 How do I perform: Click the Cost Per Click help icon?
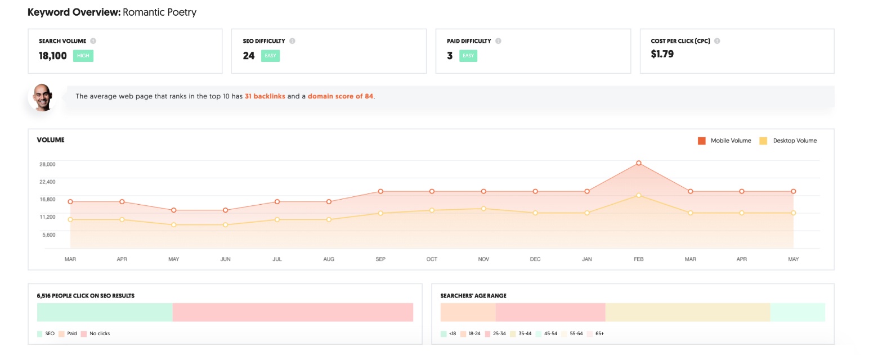pos(717,41)
